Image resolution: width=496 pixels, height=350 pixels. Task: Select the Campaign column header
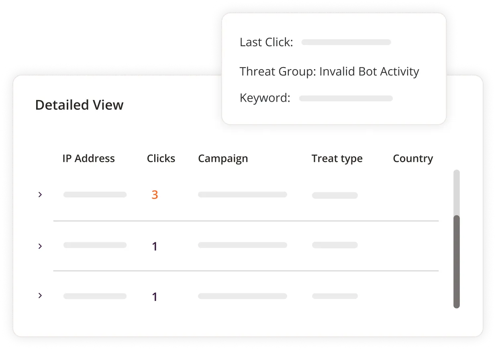click(x=223, y=159)
